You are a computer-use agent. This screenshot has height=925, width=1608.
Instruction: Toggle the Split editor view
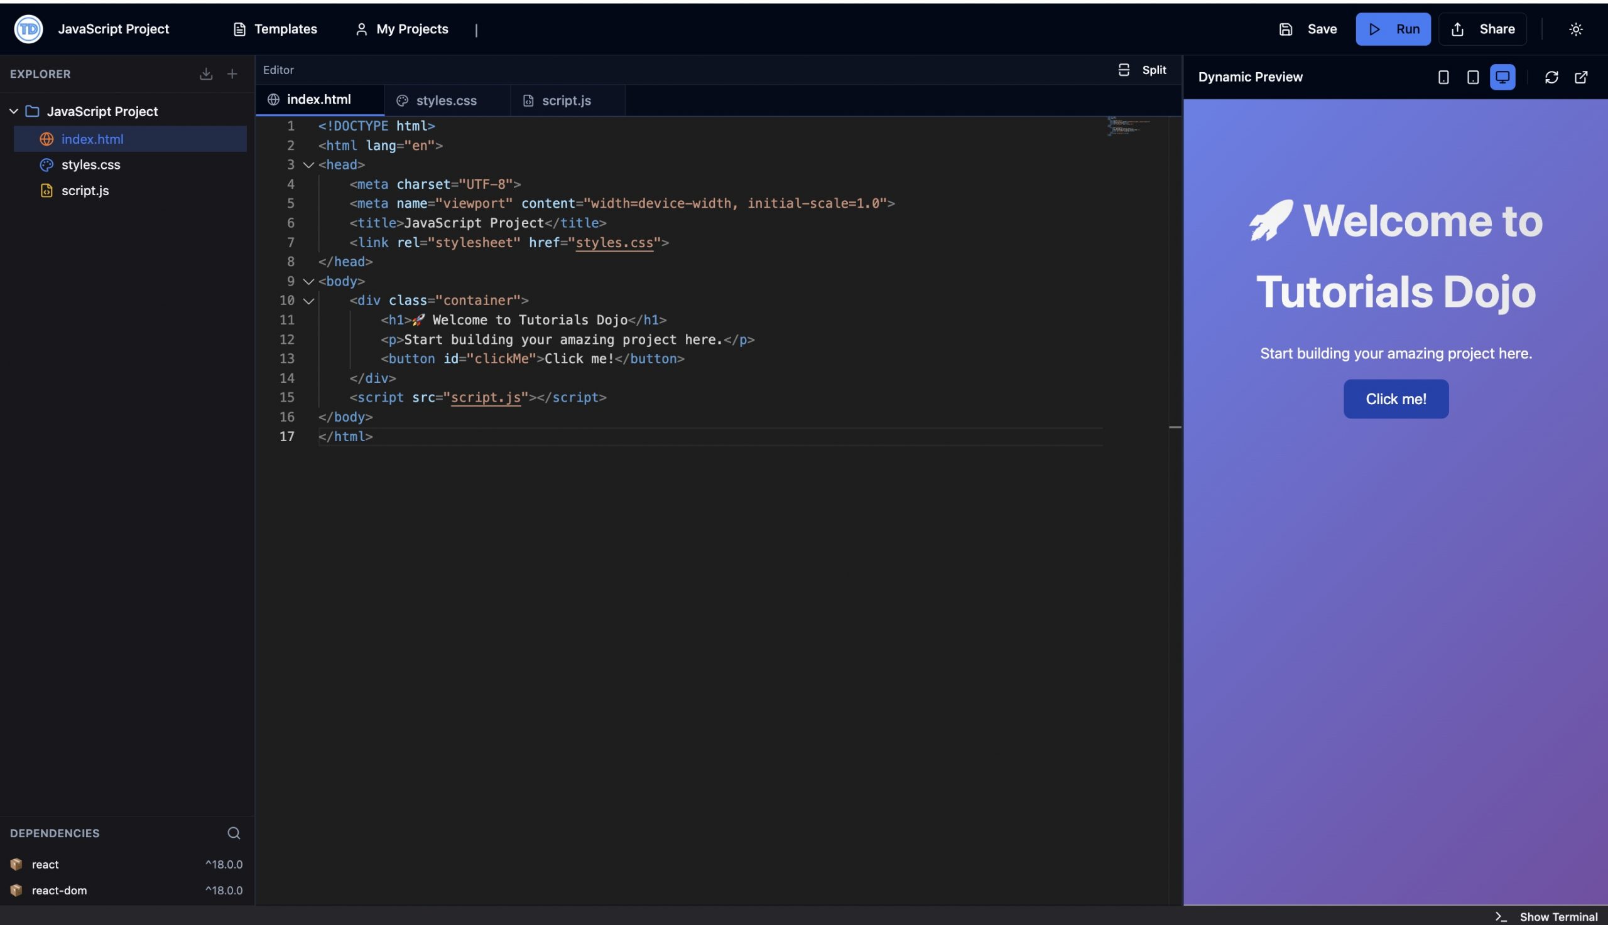tap(1142, 70)
